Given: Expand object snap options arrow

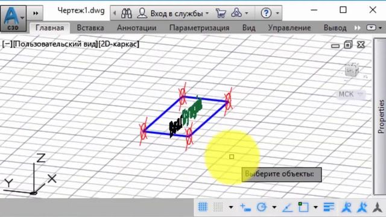Looking at the screenshot, I should click(315, 207).
